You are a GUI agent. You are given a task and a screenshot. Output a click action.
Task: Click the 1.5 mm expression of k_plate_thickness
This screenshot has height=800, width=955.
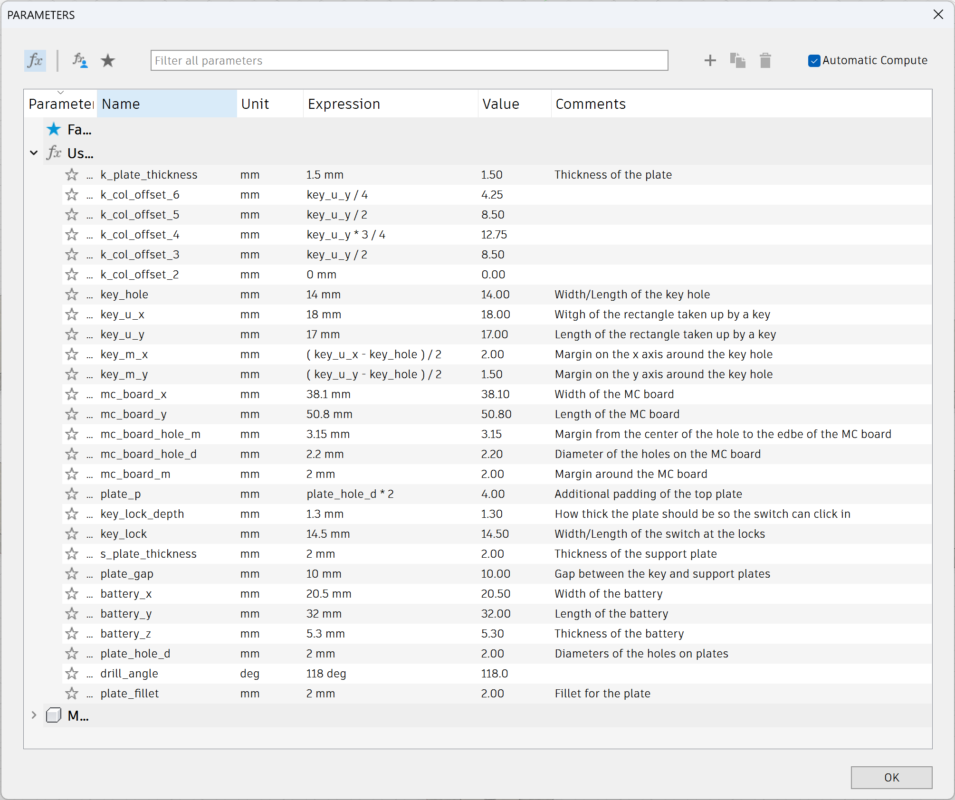(325, 175)
